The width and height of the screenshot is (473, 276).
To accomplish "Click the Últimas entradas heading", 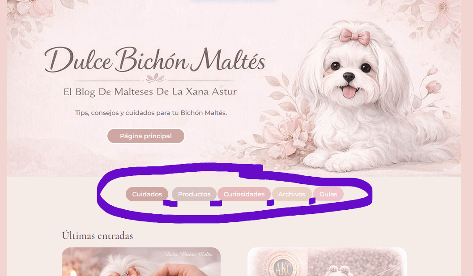I will tap(98, 236).
